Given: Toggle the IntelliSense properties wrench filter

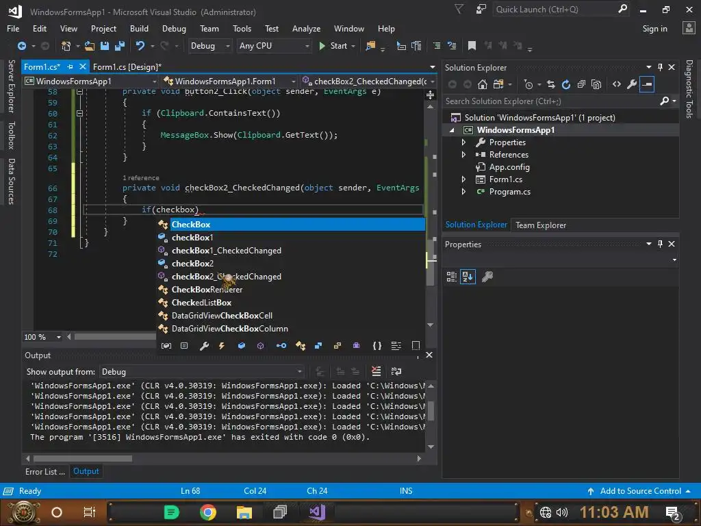Looking at the screenshot, I should point(204,346).
